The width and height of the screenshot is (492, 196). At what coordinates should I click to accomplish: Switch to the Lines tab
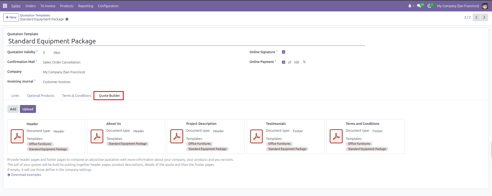click(15, 96)
